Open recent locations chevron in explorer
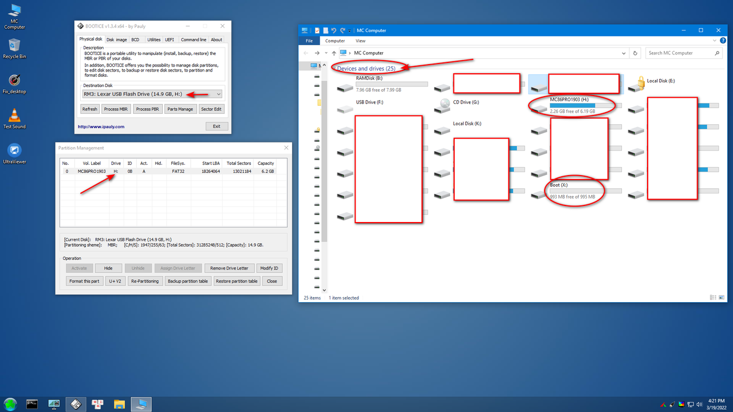Viewport: 733px width, 412px height. pos(326,53)
